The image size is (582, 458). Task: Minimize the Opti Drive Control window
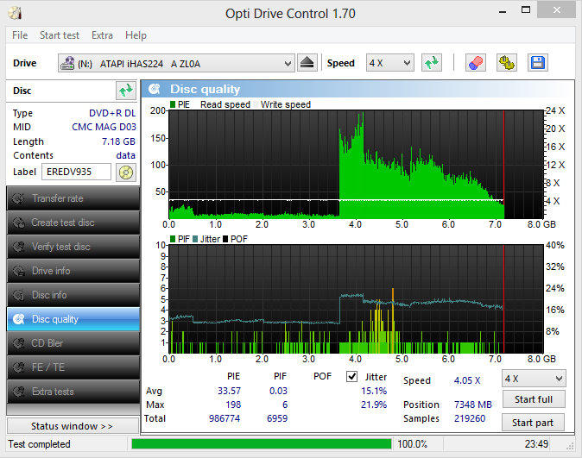(x=503, y=10)
